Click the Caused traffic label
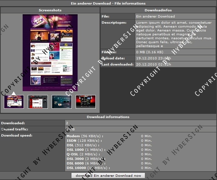This screenshot has width=217, height=180. coord(15,129)
